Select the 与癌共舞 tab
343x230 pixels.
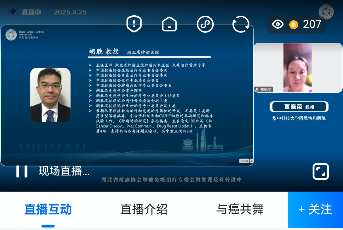pyautogui.click(x=240, y=209)
